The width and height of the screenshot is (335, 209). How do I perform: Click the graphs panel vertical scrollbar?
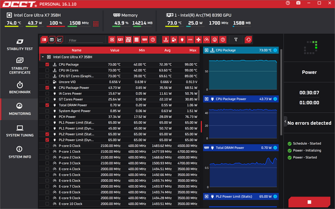[281, 92]
